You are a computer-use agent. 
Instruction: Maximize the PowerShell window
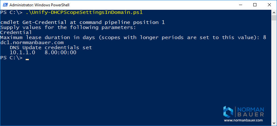point(255,5)
